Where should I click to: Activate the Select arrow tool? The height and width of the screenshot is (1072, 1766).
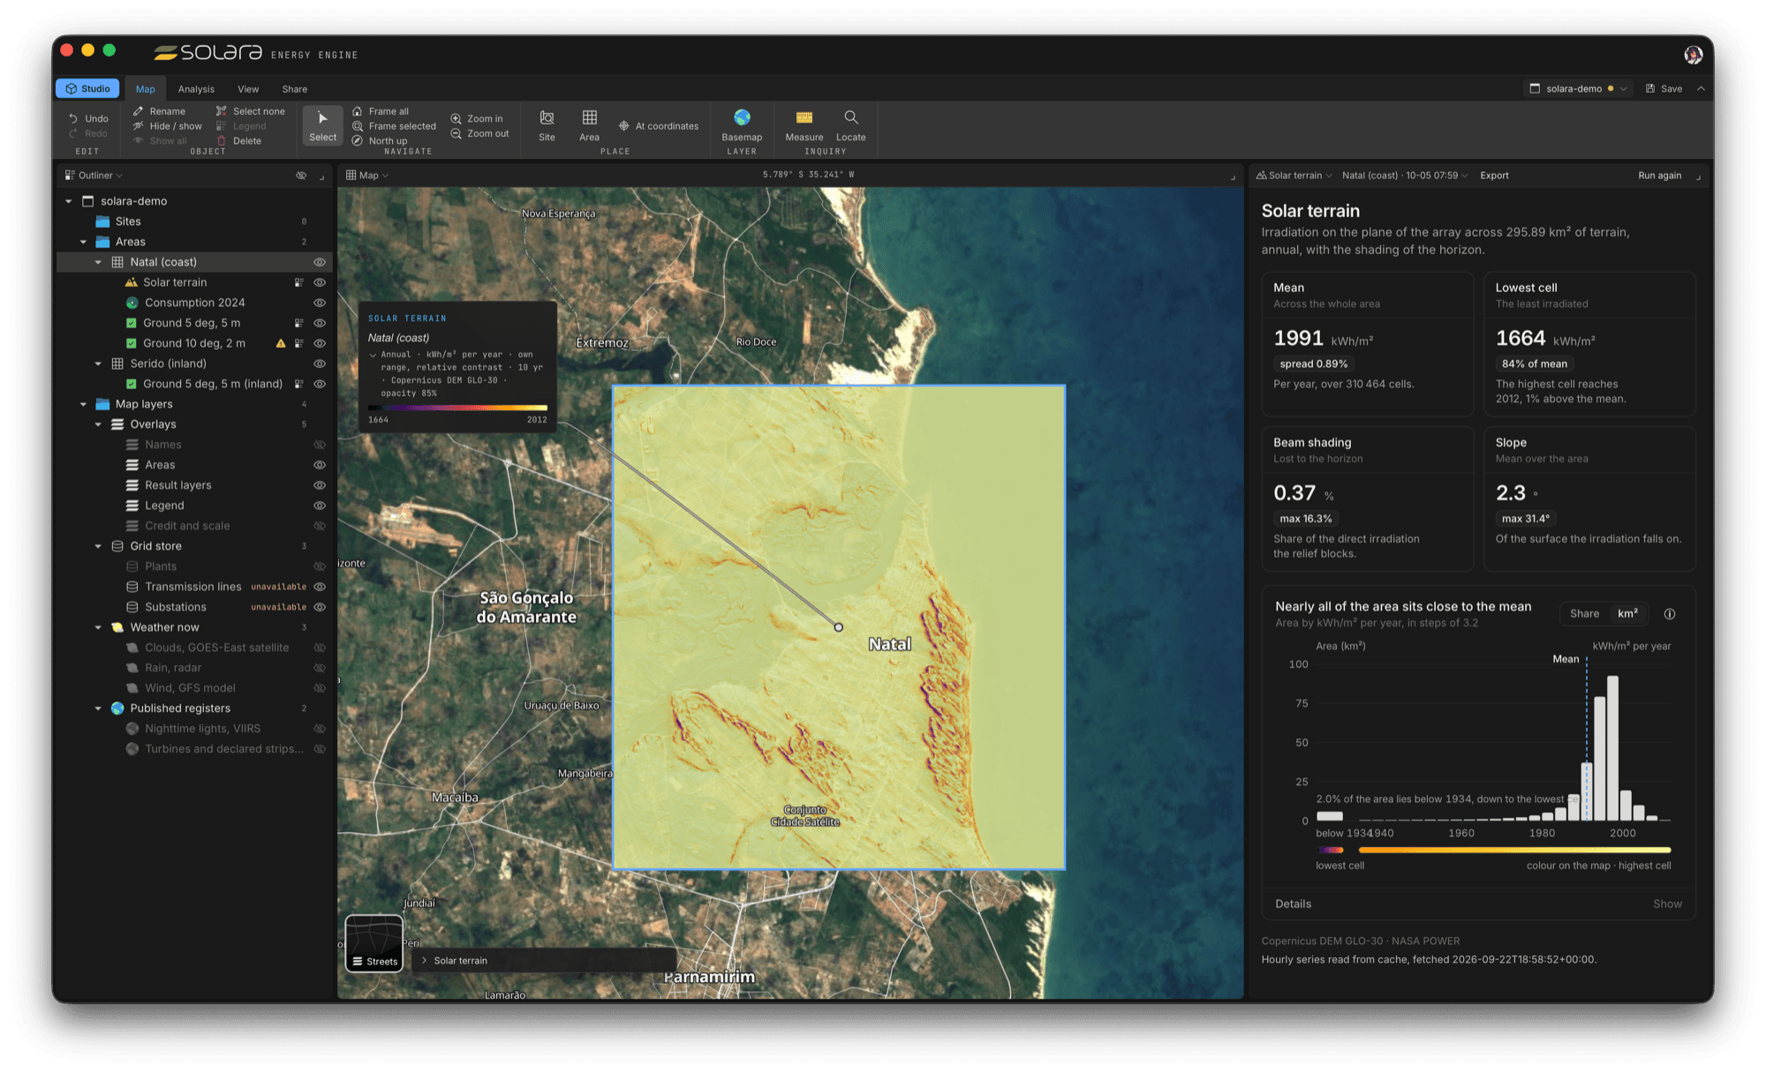click(x=322, y=125)
